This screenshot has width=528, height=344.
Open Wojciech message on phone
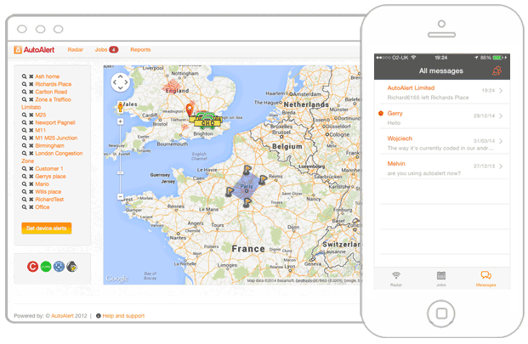[442, 143]
